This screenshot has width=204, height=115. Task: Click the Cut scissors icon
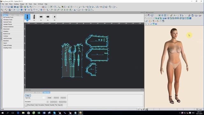(x=43, y=7)
